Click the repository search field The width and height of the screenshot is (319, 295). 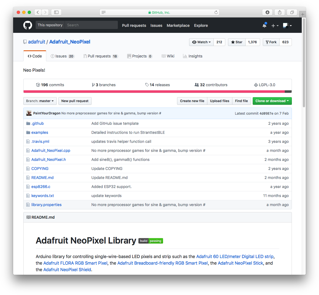(x=91, y=25)
